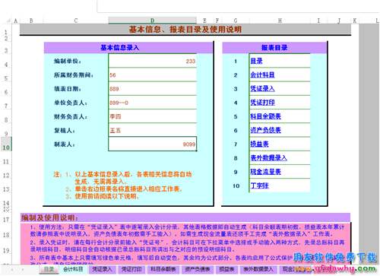Jump to 资产负债表 via directory link

(265, 130)
